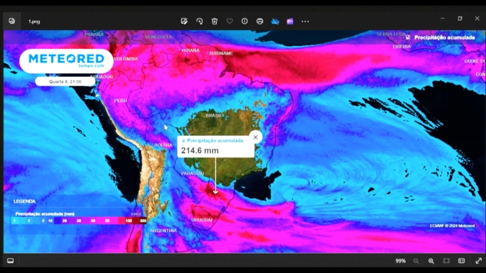486x273 pixels.
Task: Click the Meteored tempo.com logo
Action: (x=66, y=61)
